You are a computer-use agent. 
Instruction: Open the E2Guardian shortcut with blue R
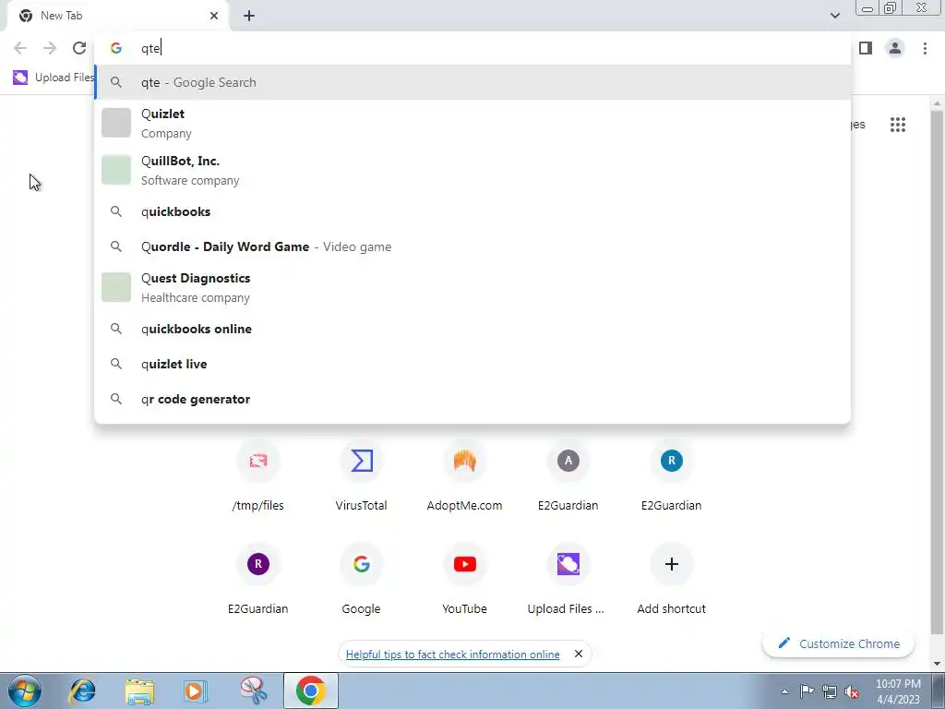coord(672,476)
